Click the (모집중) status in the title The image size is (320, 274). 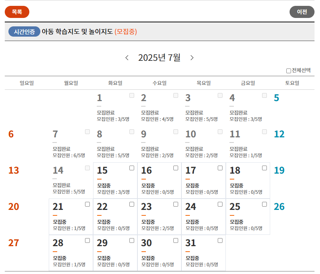coord(125,32)
